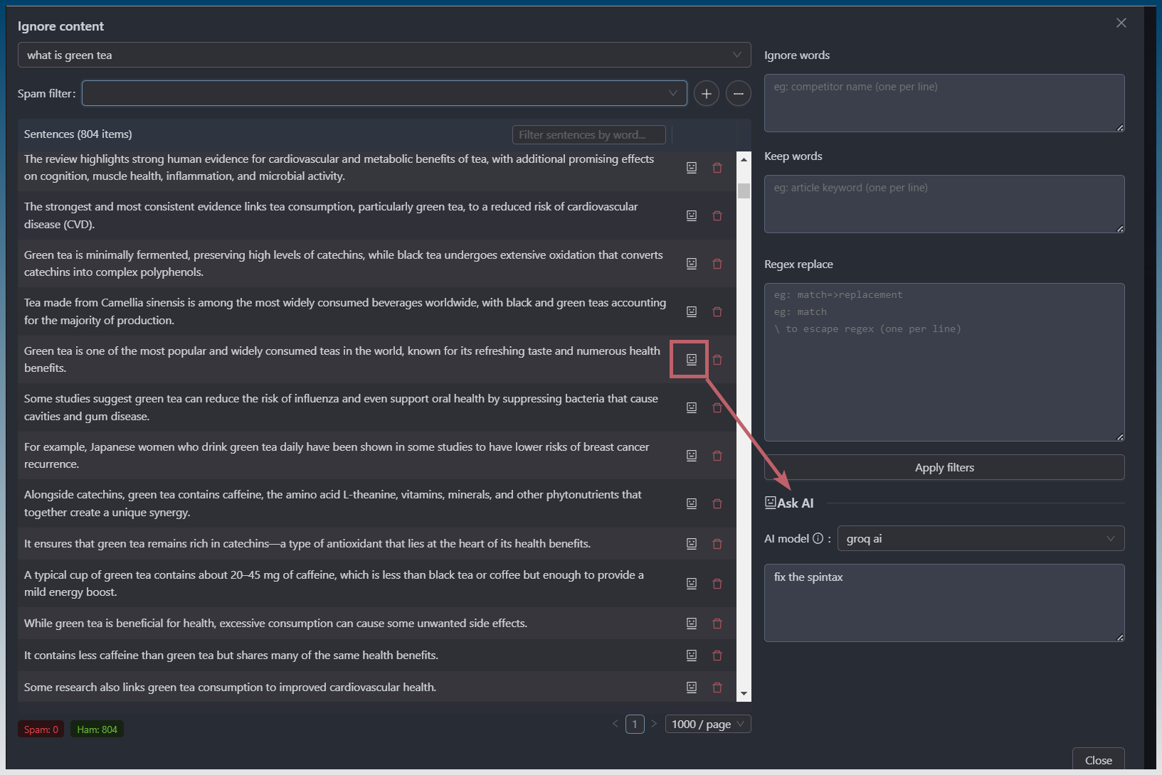
Task: Click the Apply filters button
Action: (944, 468)
